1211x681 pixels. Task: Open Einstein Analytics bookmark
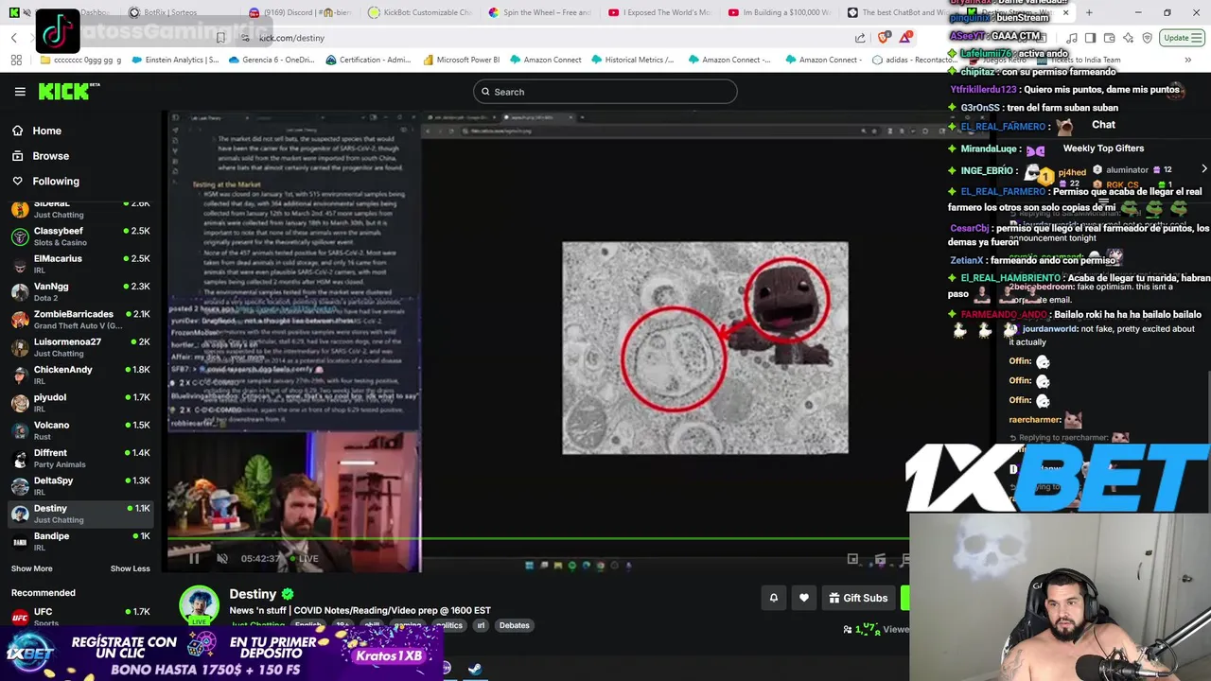coord(176,60)
